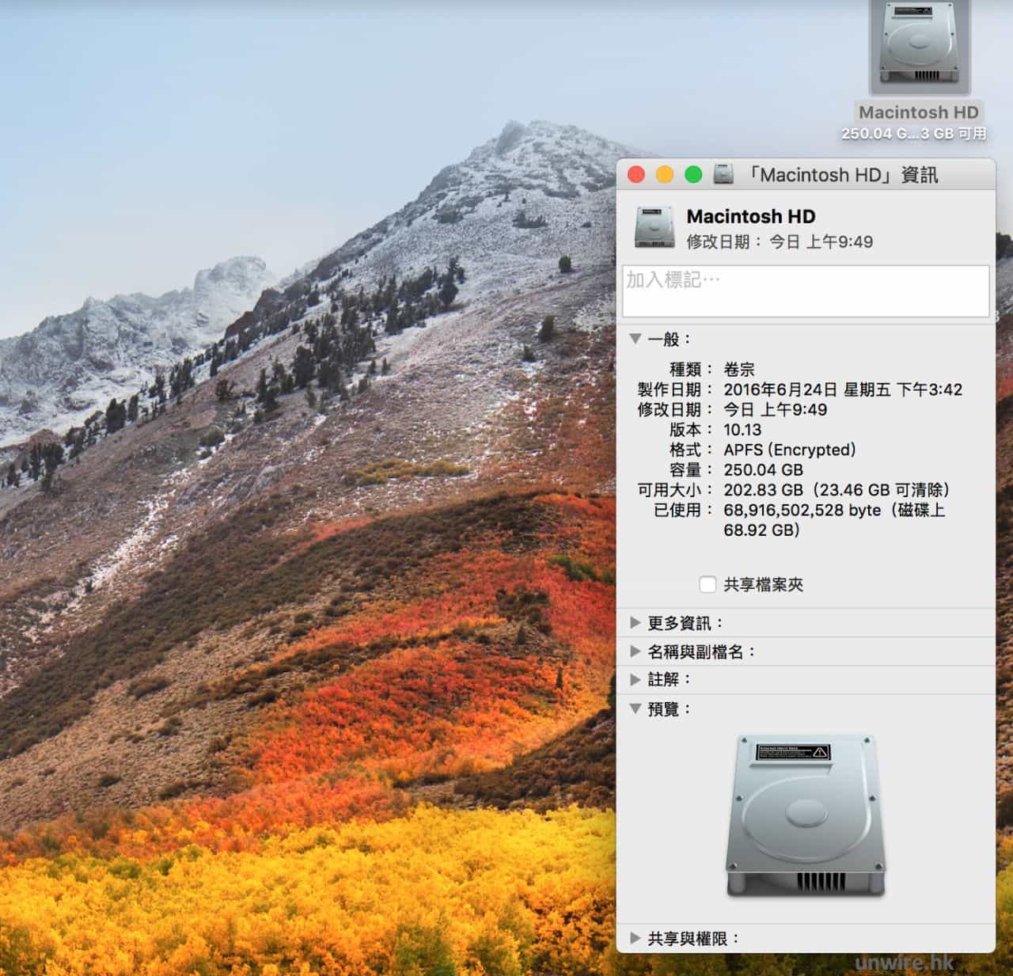Click the 加入標記 tags field
Image resolution: width=1013 pixels, height=976 pixels.
805,291
